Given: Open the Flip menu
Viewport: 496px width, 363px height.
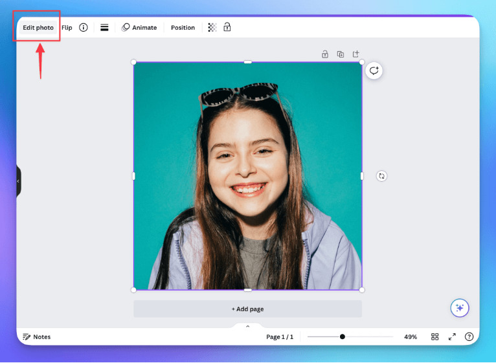Looking at the screenshot, I should (67, 28).
